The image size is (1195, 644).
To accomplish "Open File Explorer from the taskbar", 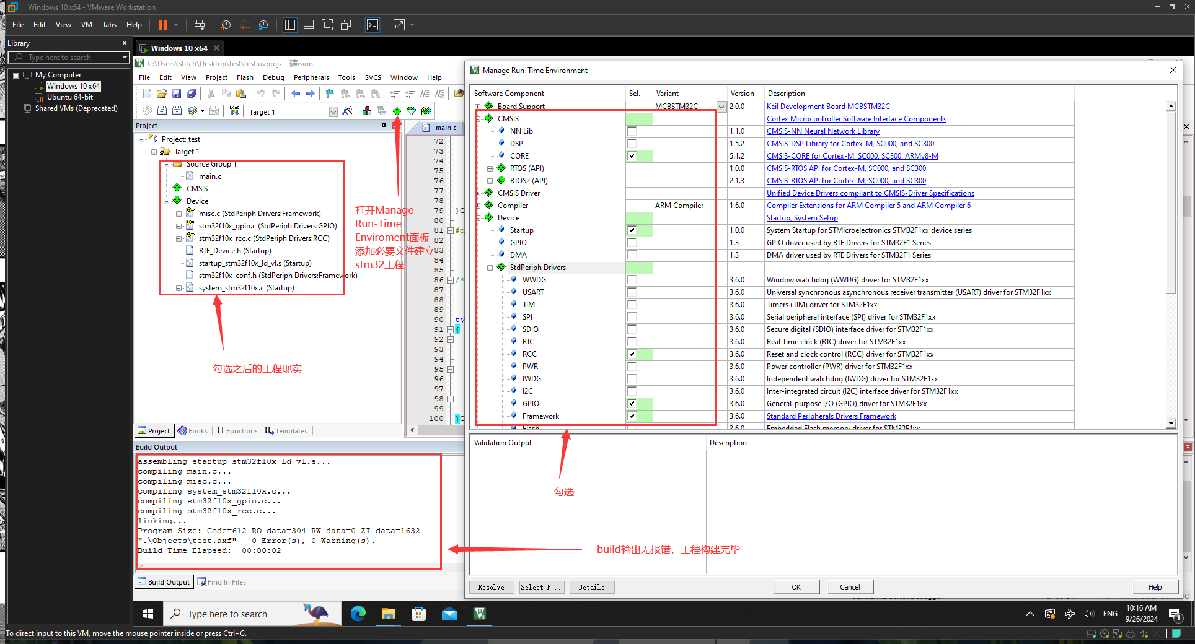I will [389, 614].
